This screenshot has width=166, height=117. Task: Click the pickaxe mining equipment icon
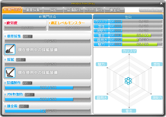point(10,73)
